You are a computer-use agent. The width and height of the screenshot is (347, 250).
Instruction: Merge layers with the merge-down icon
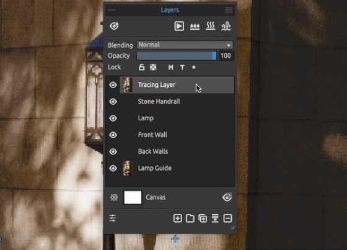[215, 218]
